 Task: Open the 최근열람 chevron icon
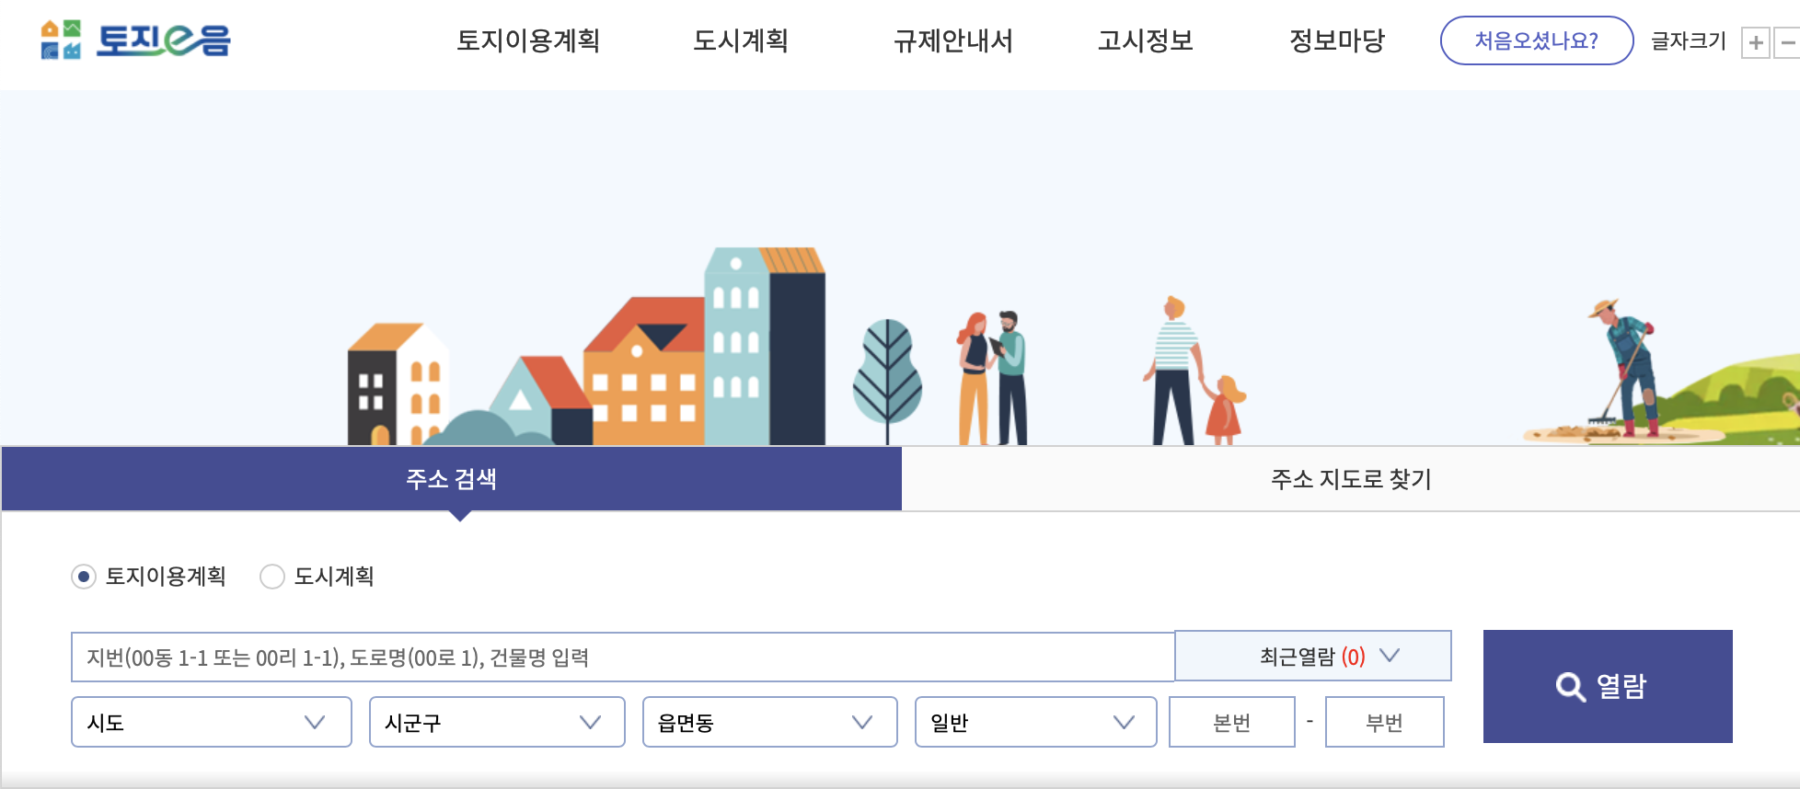(1390, 656)
